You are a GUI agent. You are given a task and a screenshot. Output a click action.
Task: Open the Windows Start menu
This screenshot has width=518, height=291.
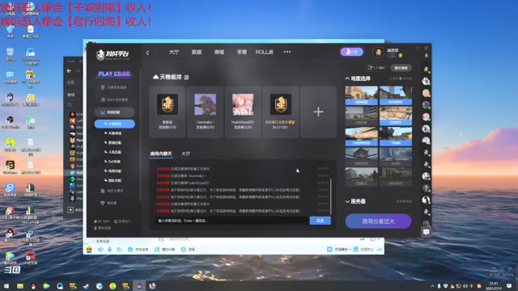tap(6, 285)
